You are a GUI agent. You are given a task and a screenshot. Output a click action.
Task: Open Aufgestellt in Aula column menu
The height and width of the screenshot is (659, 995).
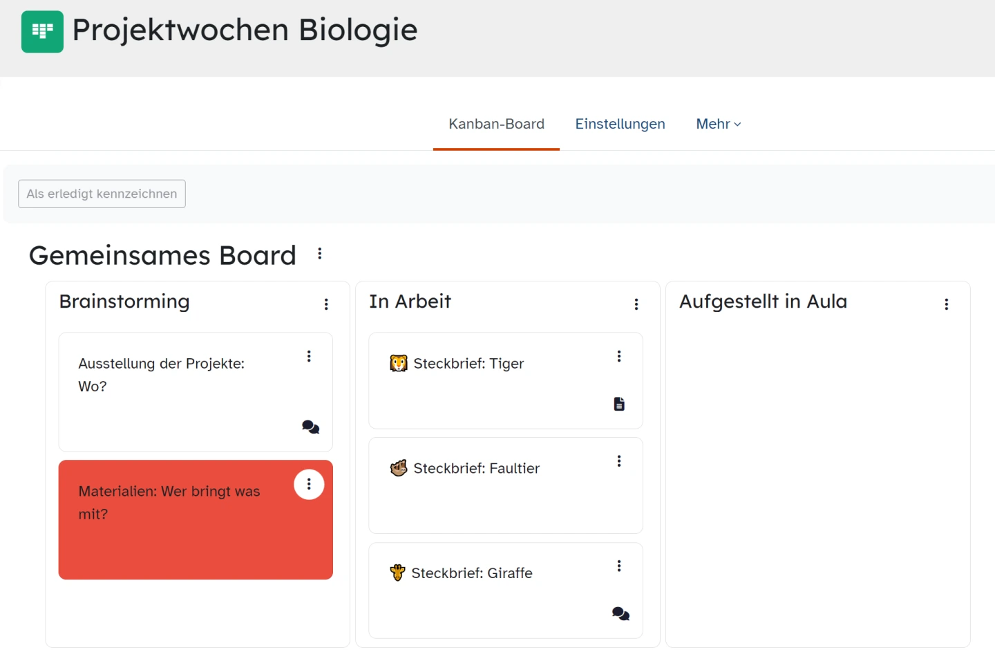(x=947, y=304)
